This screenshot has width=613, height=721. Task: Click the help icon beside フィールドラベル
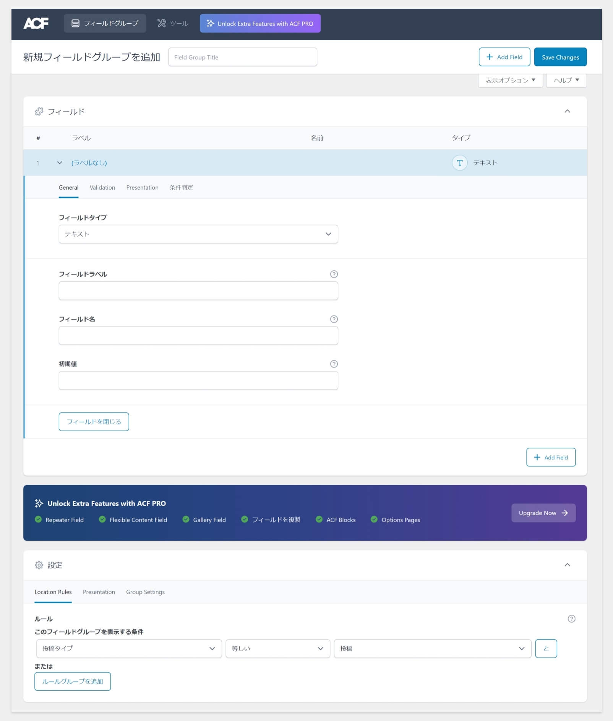[x=334, y=274]
